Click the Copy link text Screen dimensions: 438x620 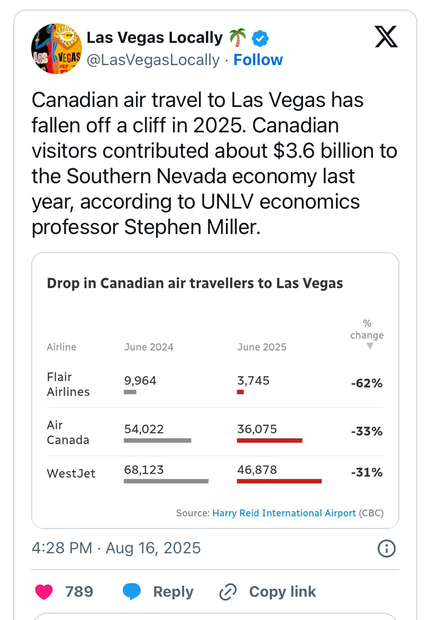(x=282, y=591)
